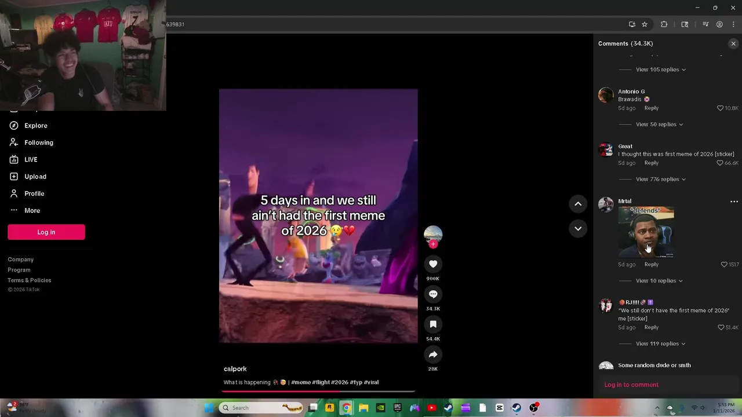Open the calpork username link
Screen dimensions: 742x417
[x=235, y=369]
